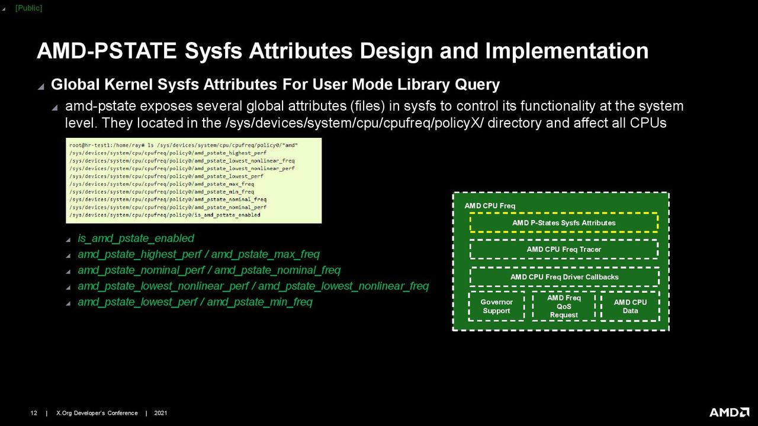Click the terminal line ending amd_pstate_max_freq
Image resolution: width=758 pixels, height=426 pixels.
162,184
